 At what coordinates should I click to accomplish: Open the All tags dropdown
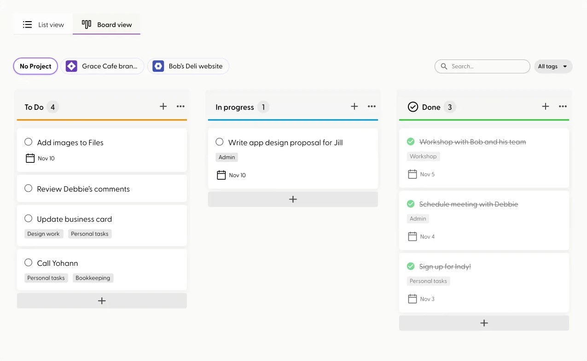pos(553,66)
